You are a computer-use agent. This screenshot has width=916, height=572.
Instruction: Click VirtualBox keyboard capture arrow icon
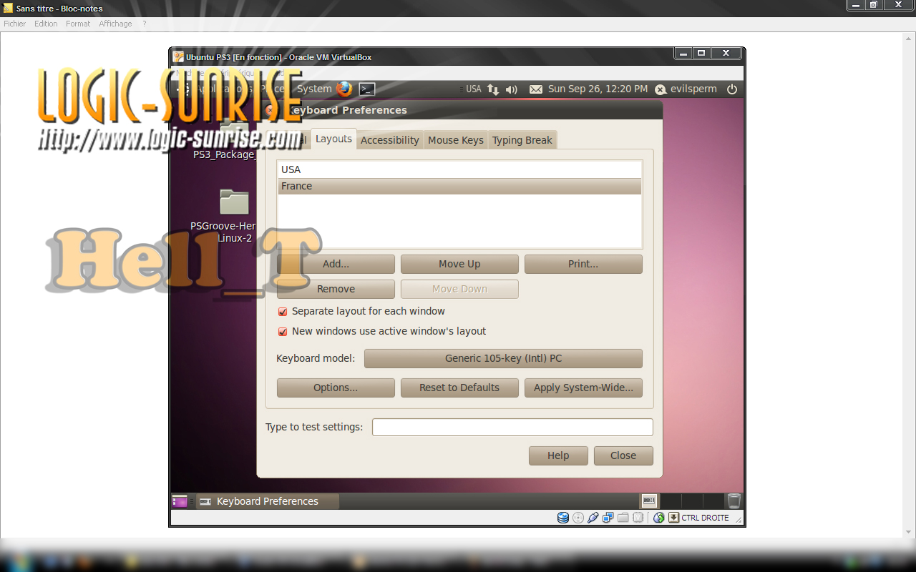(x=673, y=518)
